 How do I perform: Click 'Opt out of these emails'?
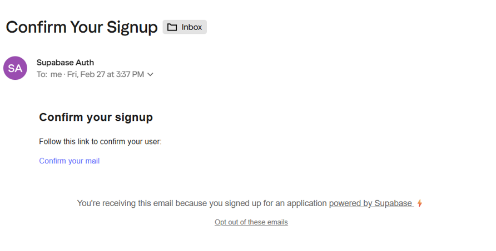coord(251,222)
